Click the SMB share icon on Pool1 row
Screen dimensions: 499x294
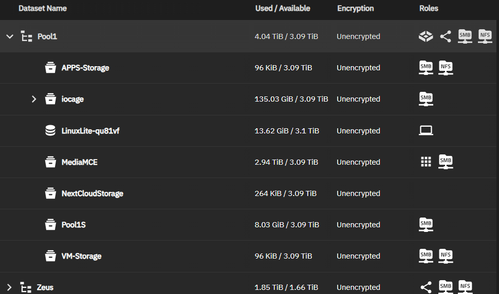[x=465, y=36]
